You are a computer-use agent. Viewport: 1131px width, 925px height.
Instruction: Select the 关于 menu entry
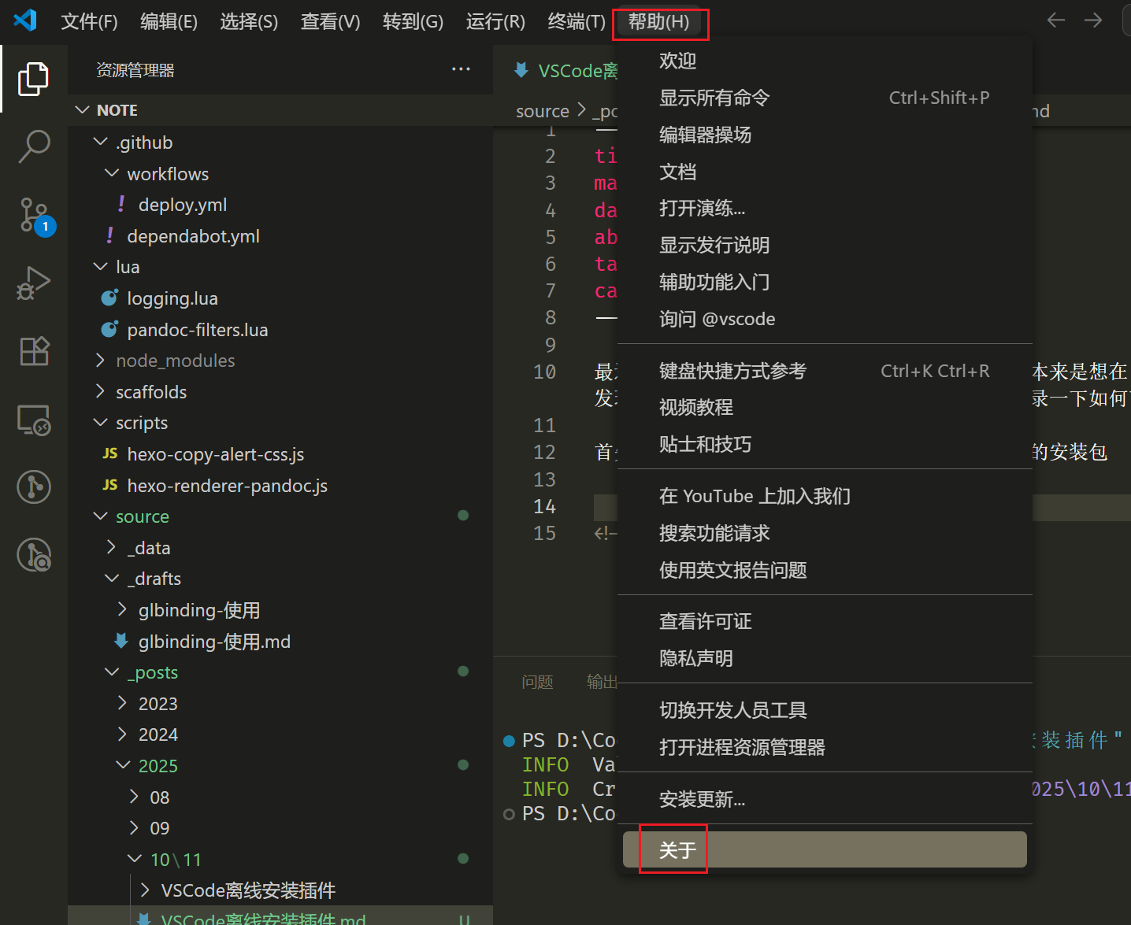tap(677, 850)
